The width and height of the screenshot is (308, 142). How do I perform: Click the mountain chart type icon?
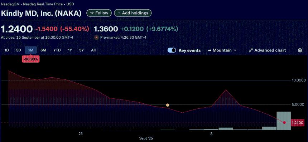point(210,50)
